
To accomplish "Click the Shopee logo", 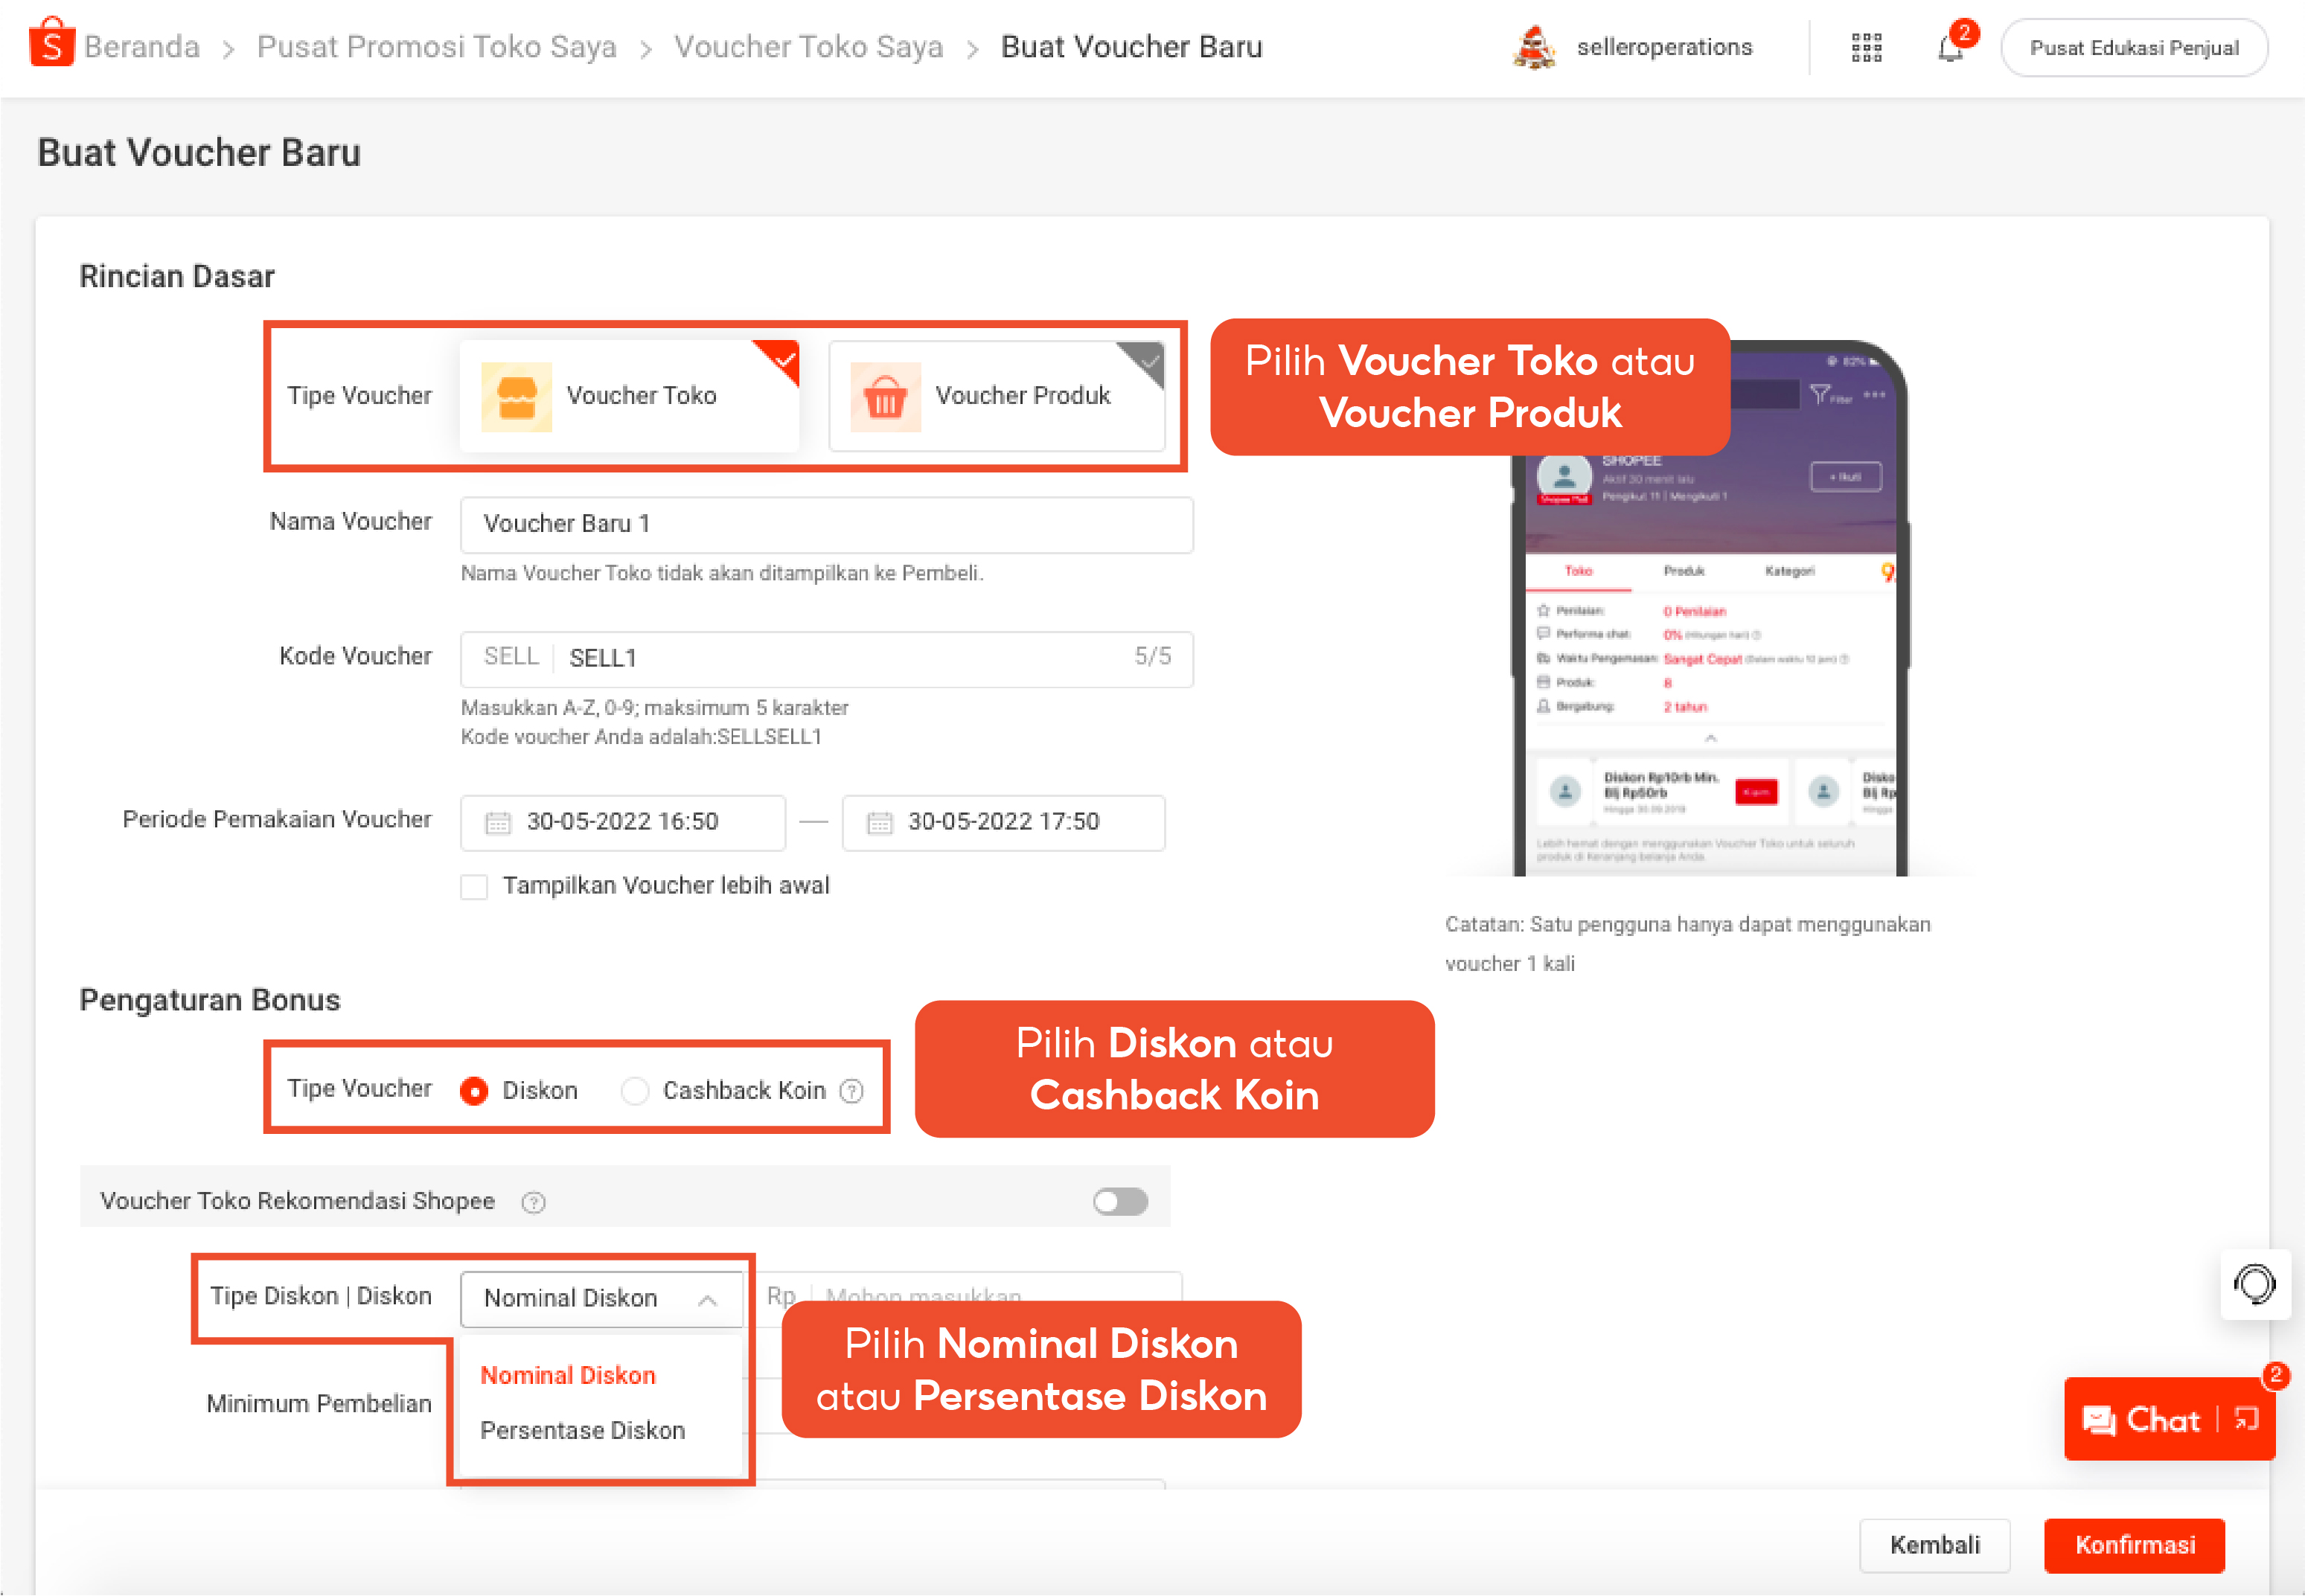I will [x=51, y=46].
